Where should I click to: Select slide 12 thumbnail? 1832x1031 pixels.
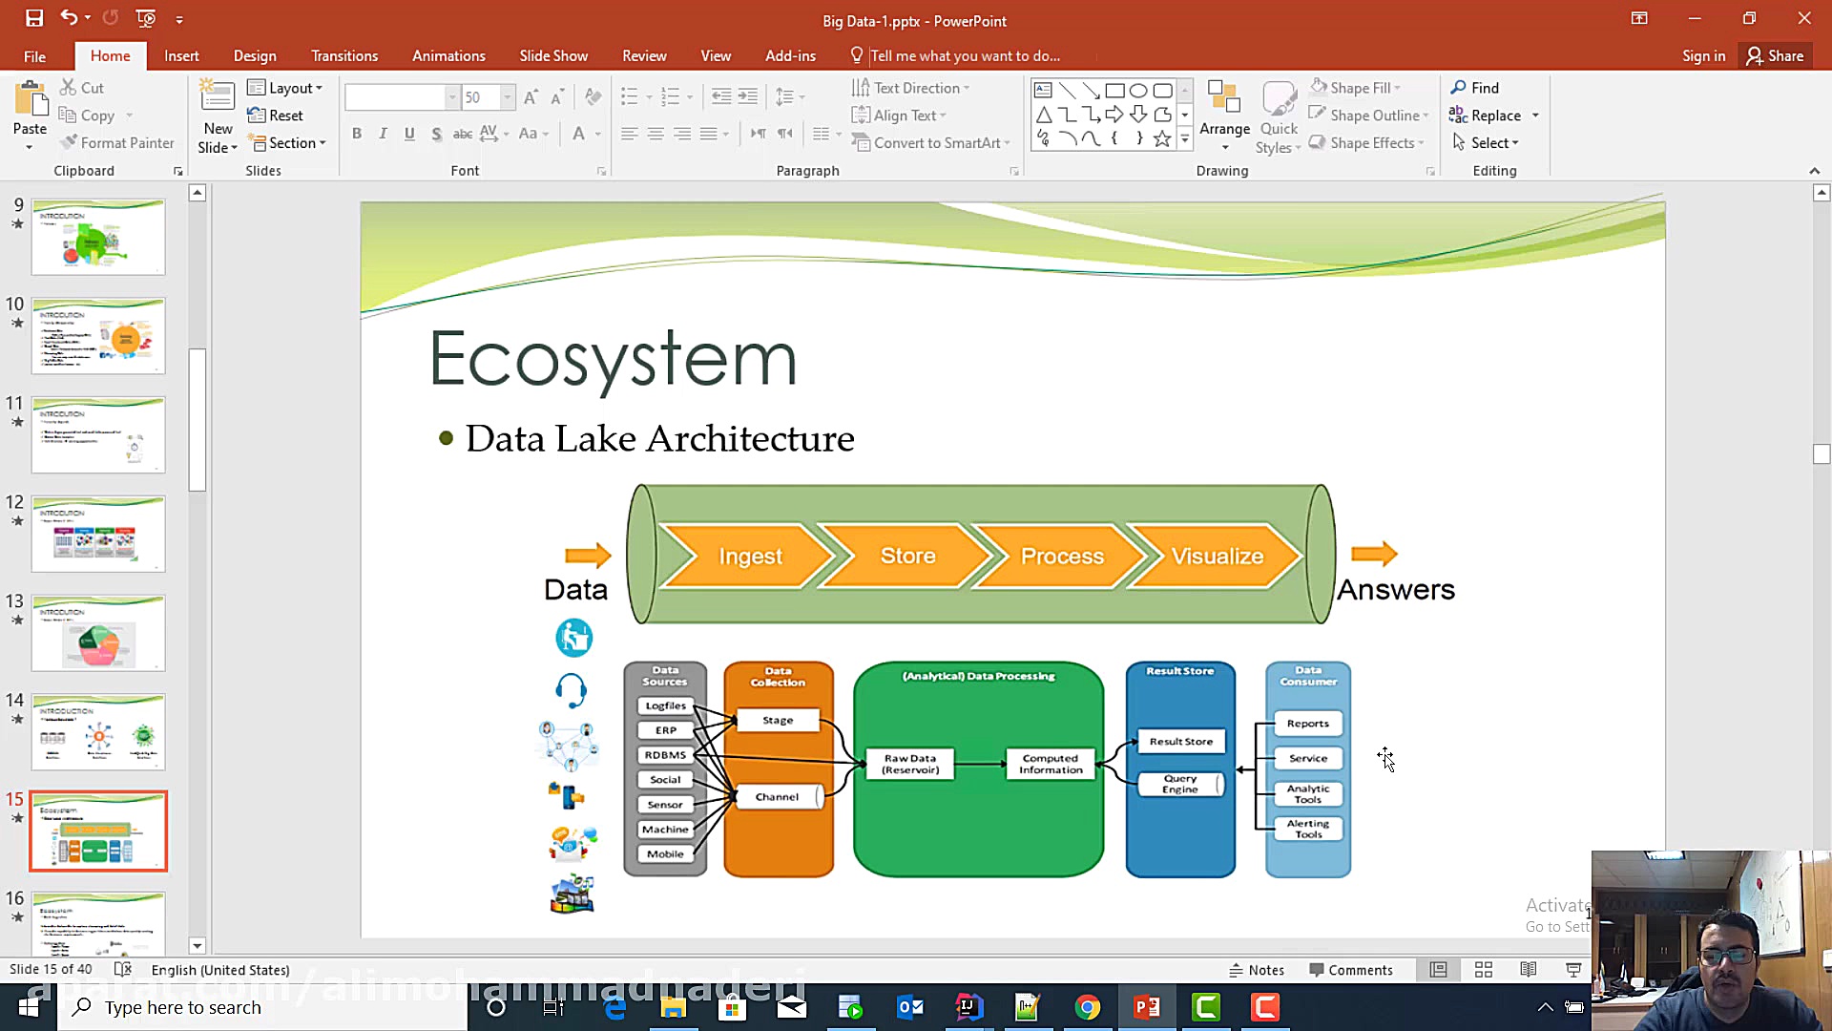pos(98,534)
